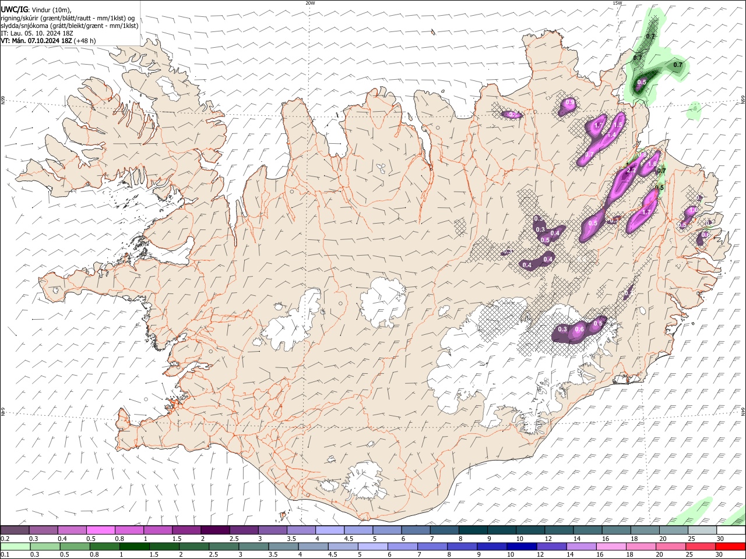Click the 6 swatch in the upper legend row

coord(415,530)
